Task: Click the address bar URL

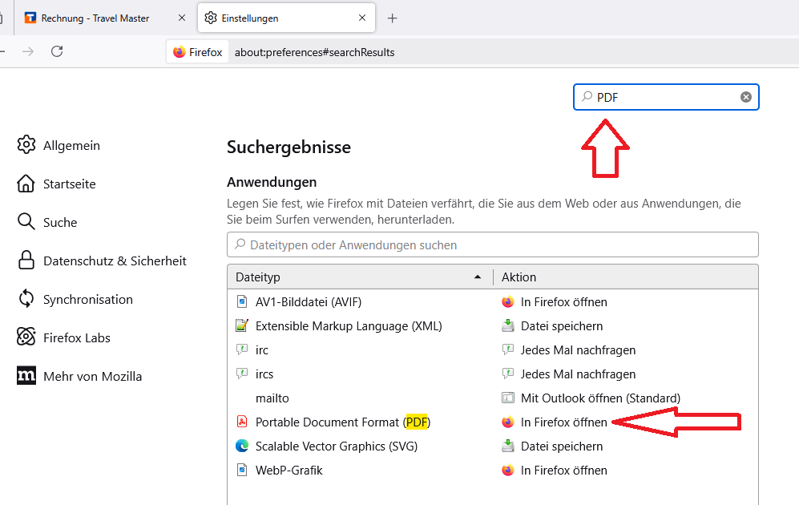Action: [314, 52]
